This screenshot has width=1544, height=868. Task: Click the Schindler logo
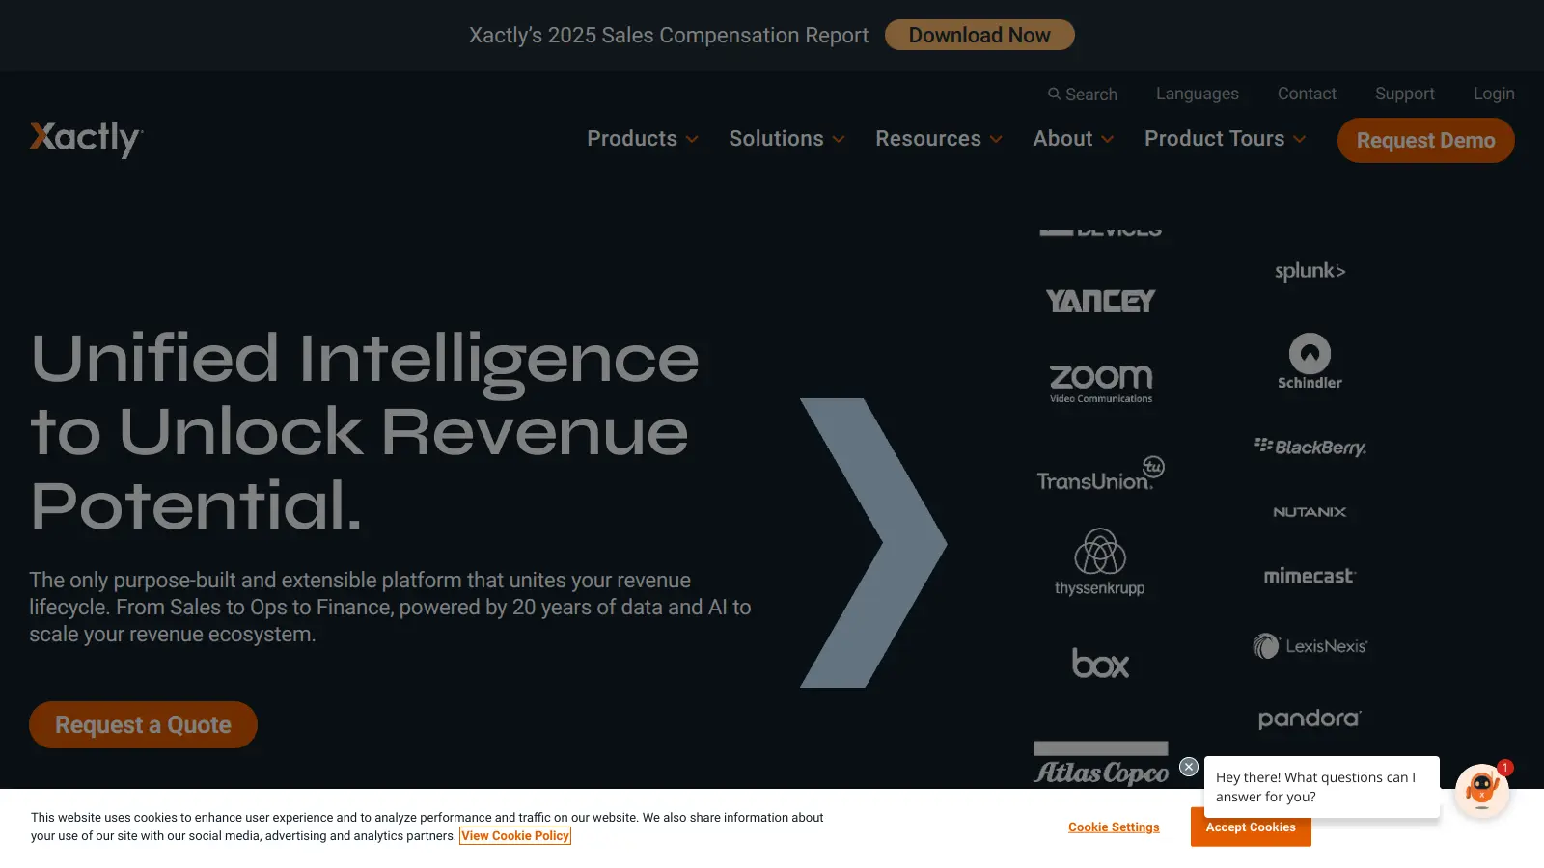[1310, 362]
